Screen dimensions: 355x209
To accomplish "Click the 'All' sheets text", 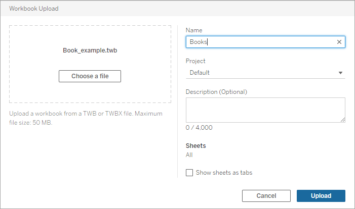I will point(189,155).
